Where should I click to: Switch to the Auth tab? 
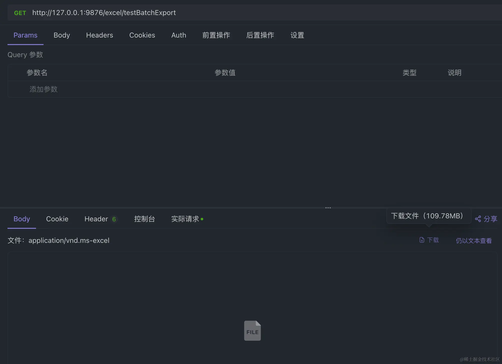[x=178, y=35]
